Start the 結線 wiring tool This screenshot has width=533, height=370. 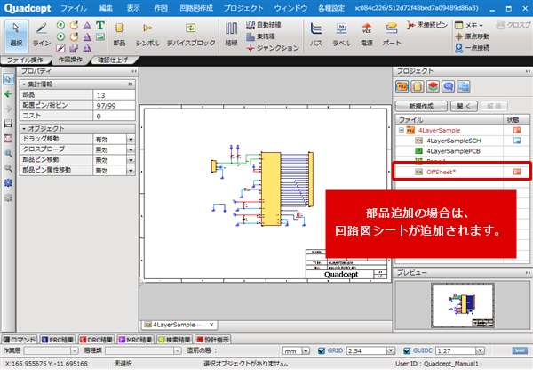click(232, 36)
